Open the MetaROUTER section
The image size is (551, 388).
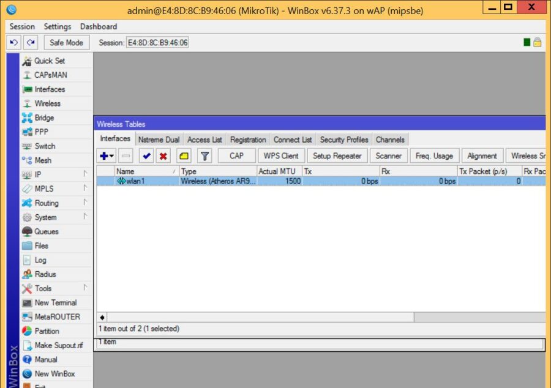pyautogui.click(x=56, y=317)
